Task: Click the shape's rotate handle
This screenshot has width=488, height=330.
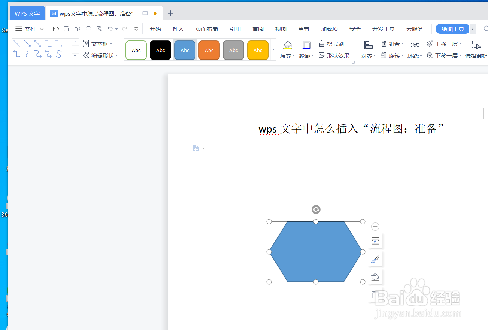Action: [316, 209]
